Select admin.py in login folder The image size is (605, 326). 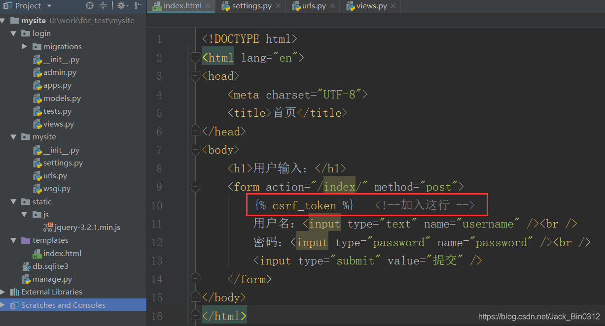tap(60, 72)
